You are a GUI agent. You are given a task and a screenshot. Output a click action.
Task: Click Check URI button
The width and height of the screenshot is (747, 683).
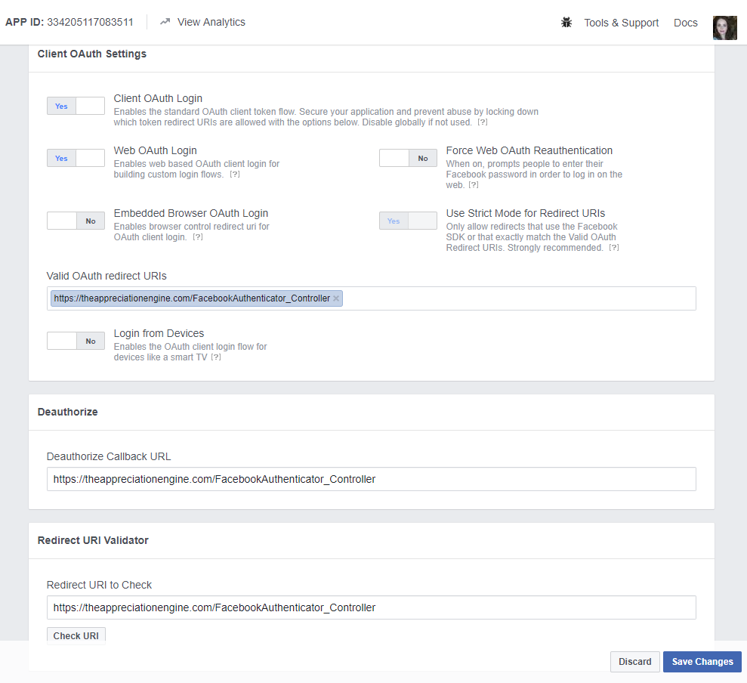click(76, 636)
